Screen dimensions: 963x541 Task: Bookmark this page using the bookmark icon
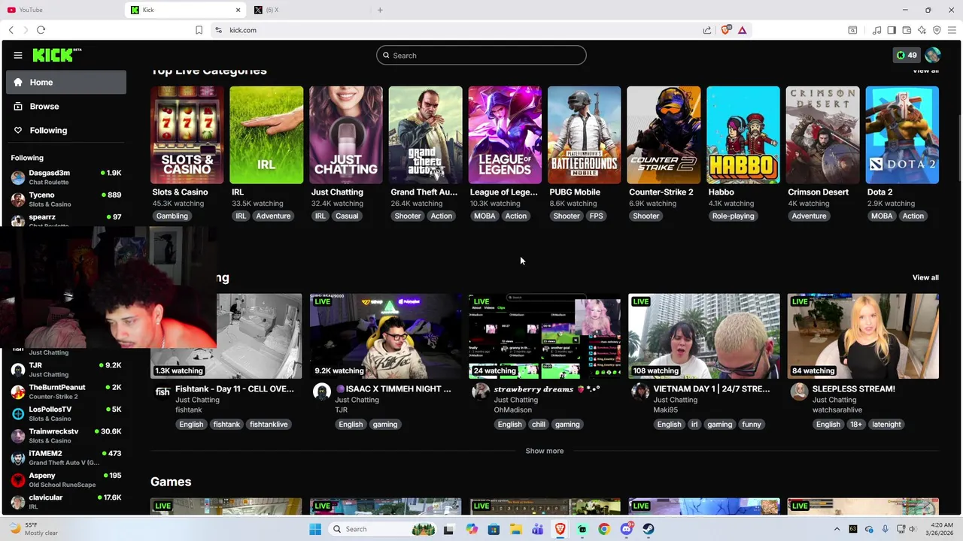coord(199,30)
